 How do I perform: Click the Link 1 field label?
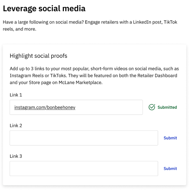tap(16, 95)
